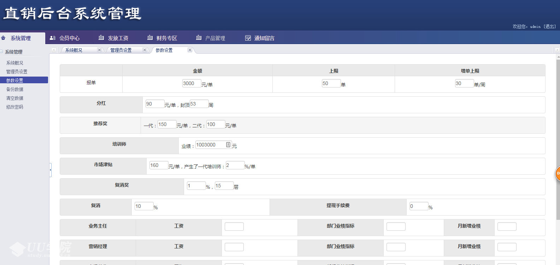Screen dimensions: 560x265
Task: Open 管理员设置 in the sidebar
Action: click(17, 72)
